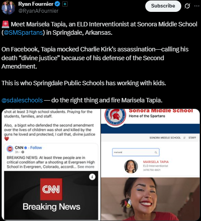Click the staff search magnifier icon

pyautogui.click(x=156, y=152)
